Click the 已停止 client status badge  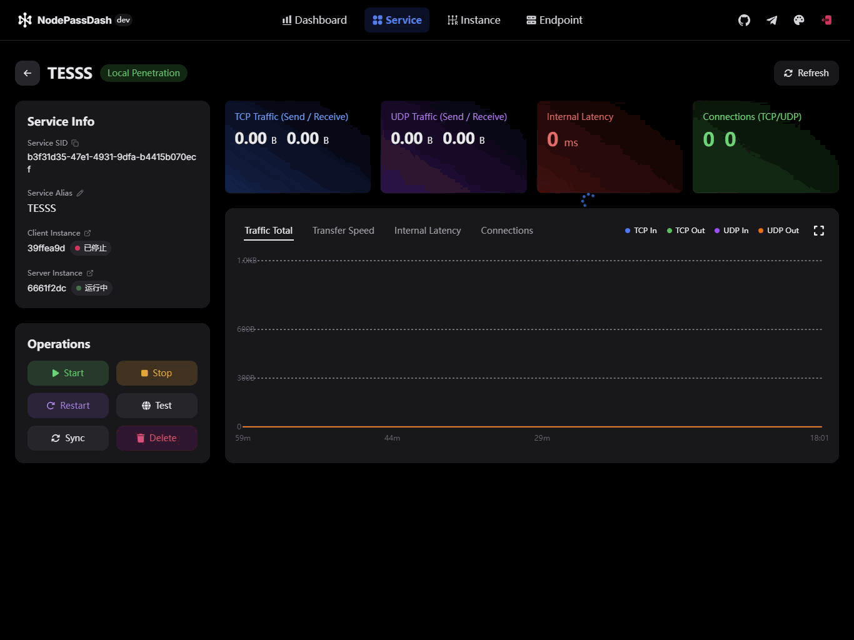pyautogui.click(x=91, y=248)
